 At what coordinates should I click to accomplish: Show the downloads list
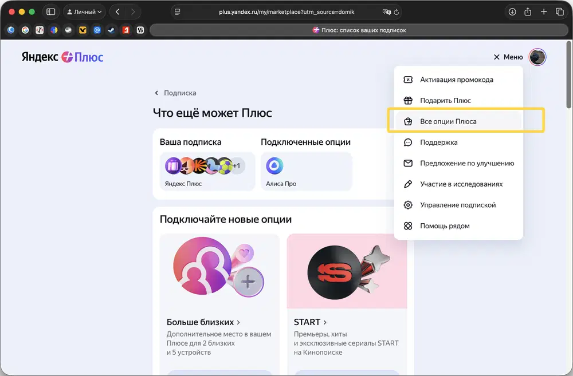(x=512, y=12)
